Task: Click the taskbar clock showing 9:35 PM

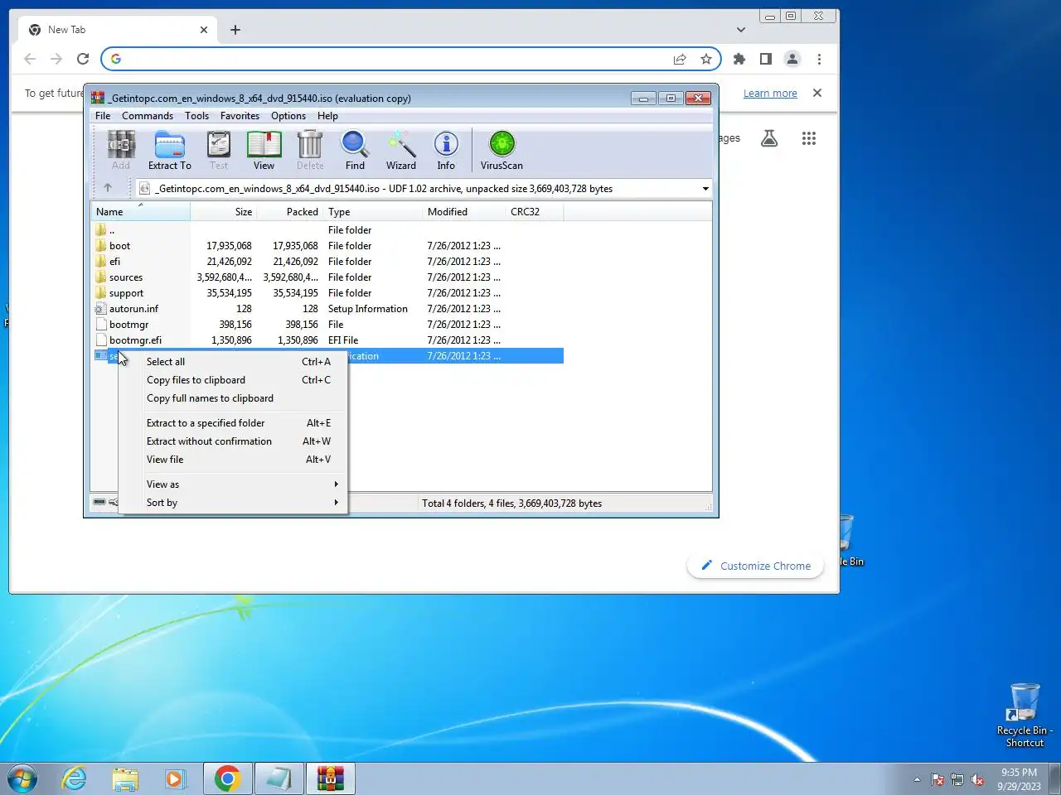Action: pyautogui.click(x=1019, y=779)
